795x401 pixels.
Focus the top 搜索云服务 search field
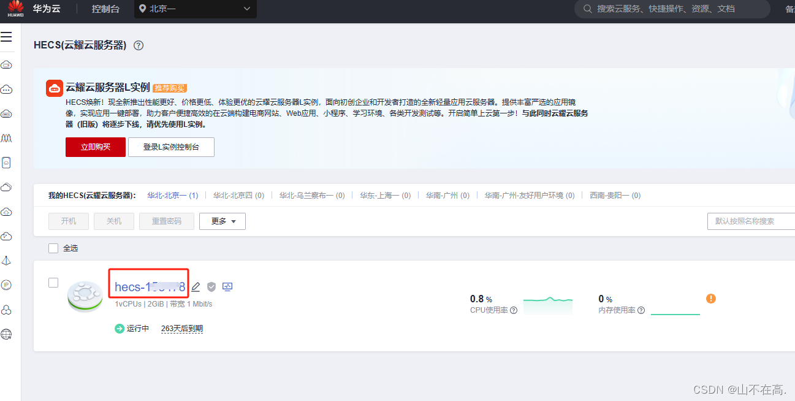[672, 9]
